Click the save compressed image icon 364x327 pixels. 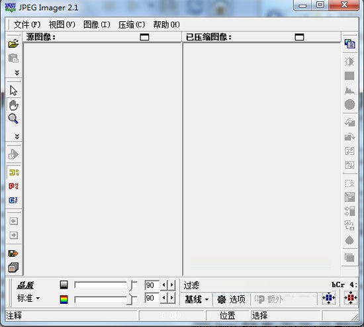pos(13,254)
